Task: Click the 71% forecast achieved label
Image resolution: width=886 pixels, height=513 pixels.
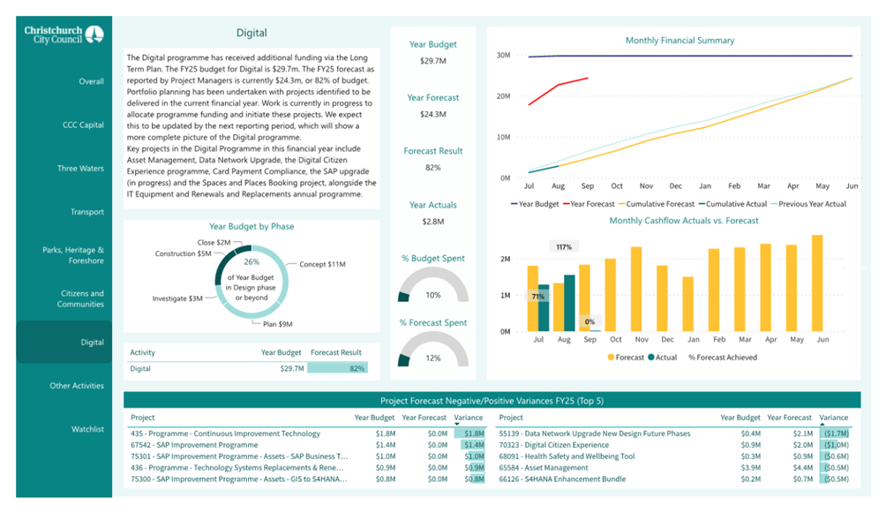Action: [538, 297]
